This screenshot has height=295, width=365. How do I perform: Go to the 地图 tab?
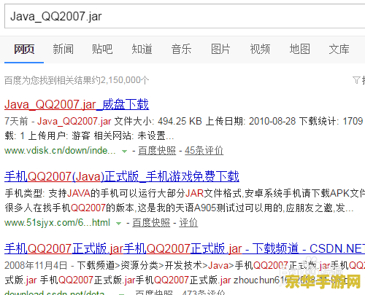(x=300, y=50)
